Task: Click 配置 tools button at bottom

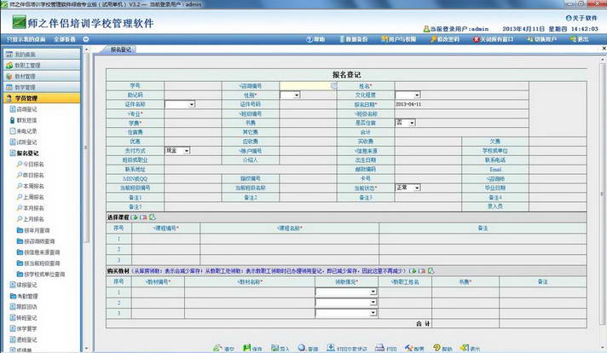Action: (x=414, y=348)
